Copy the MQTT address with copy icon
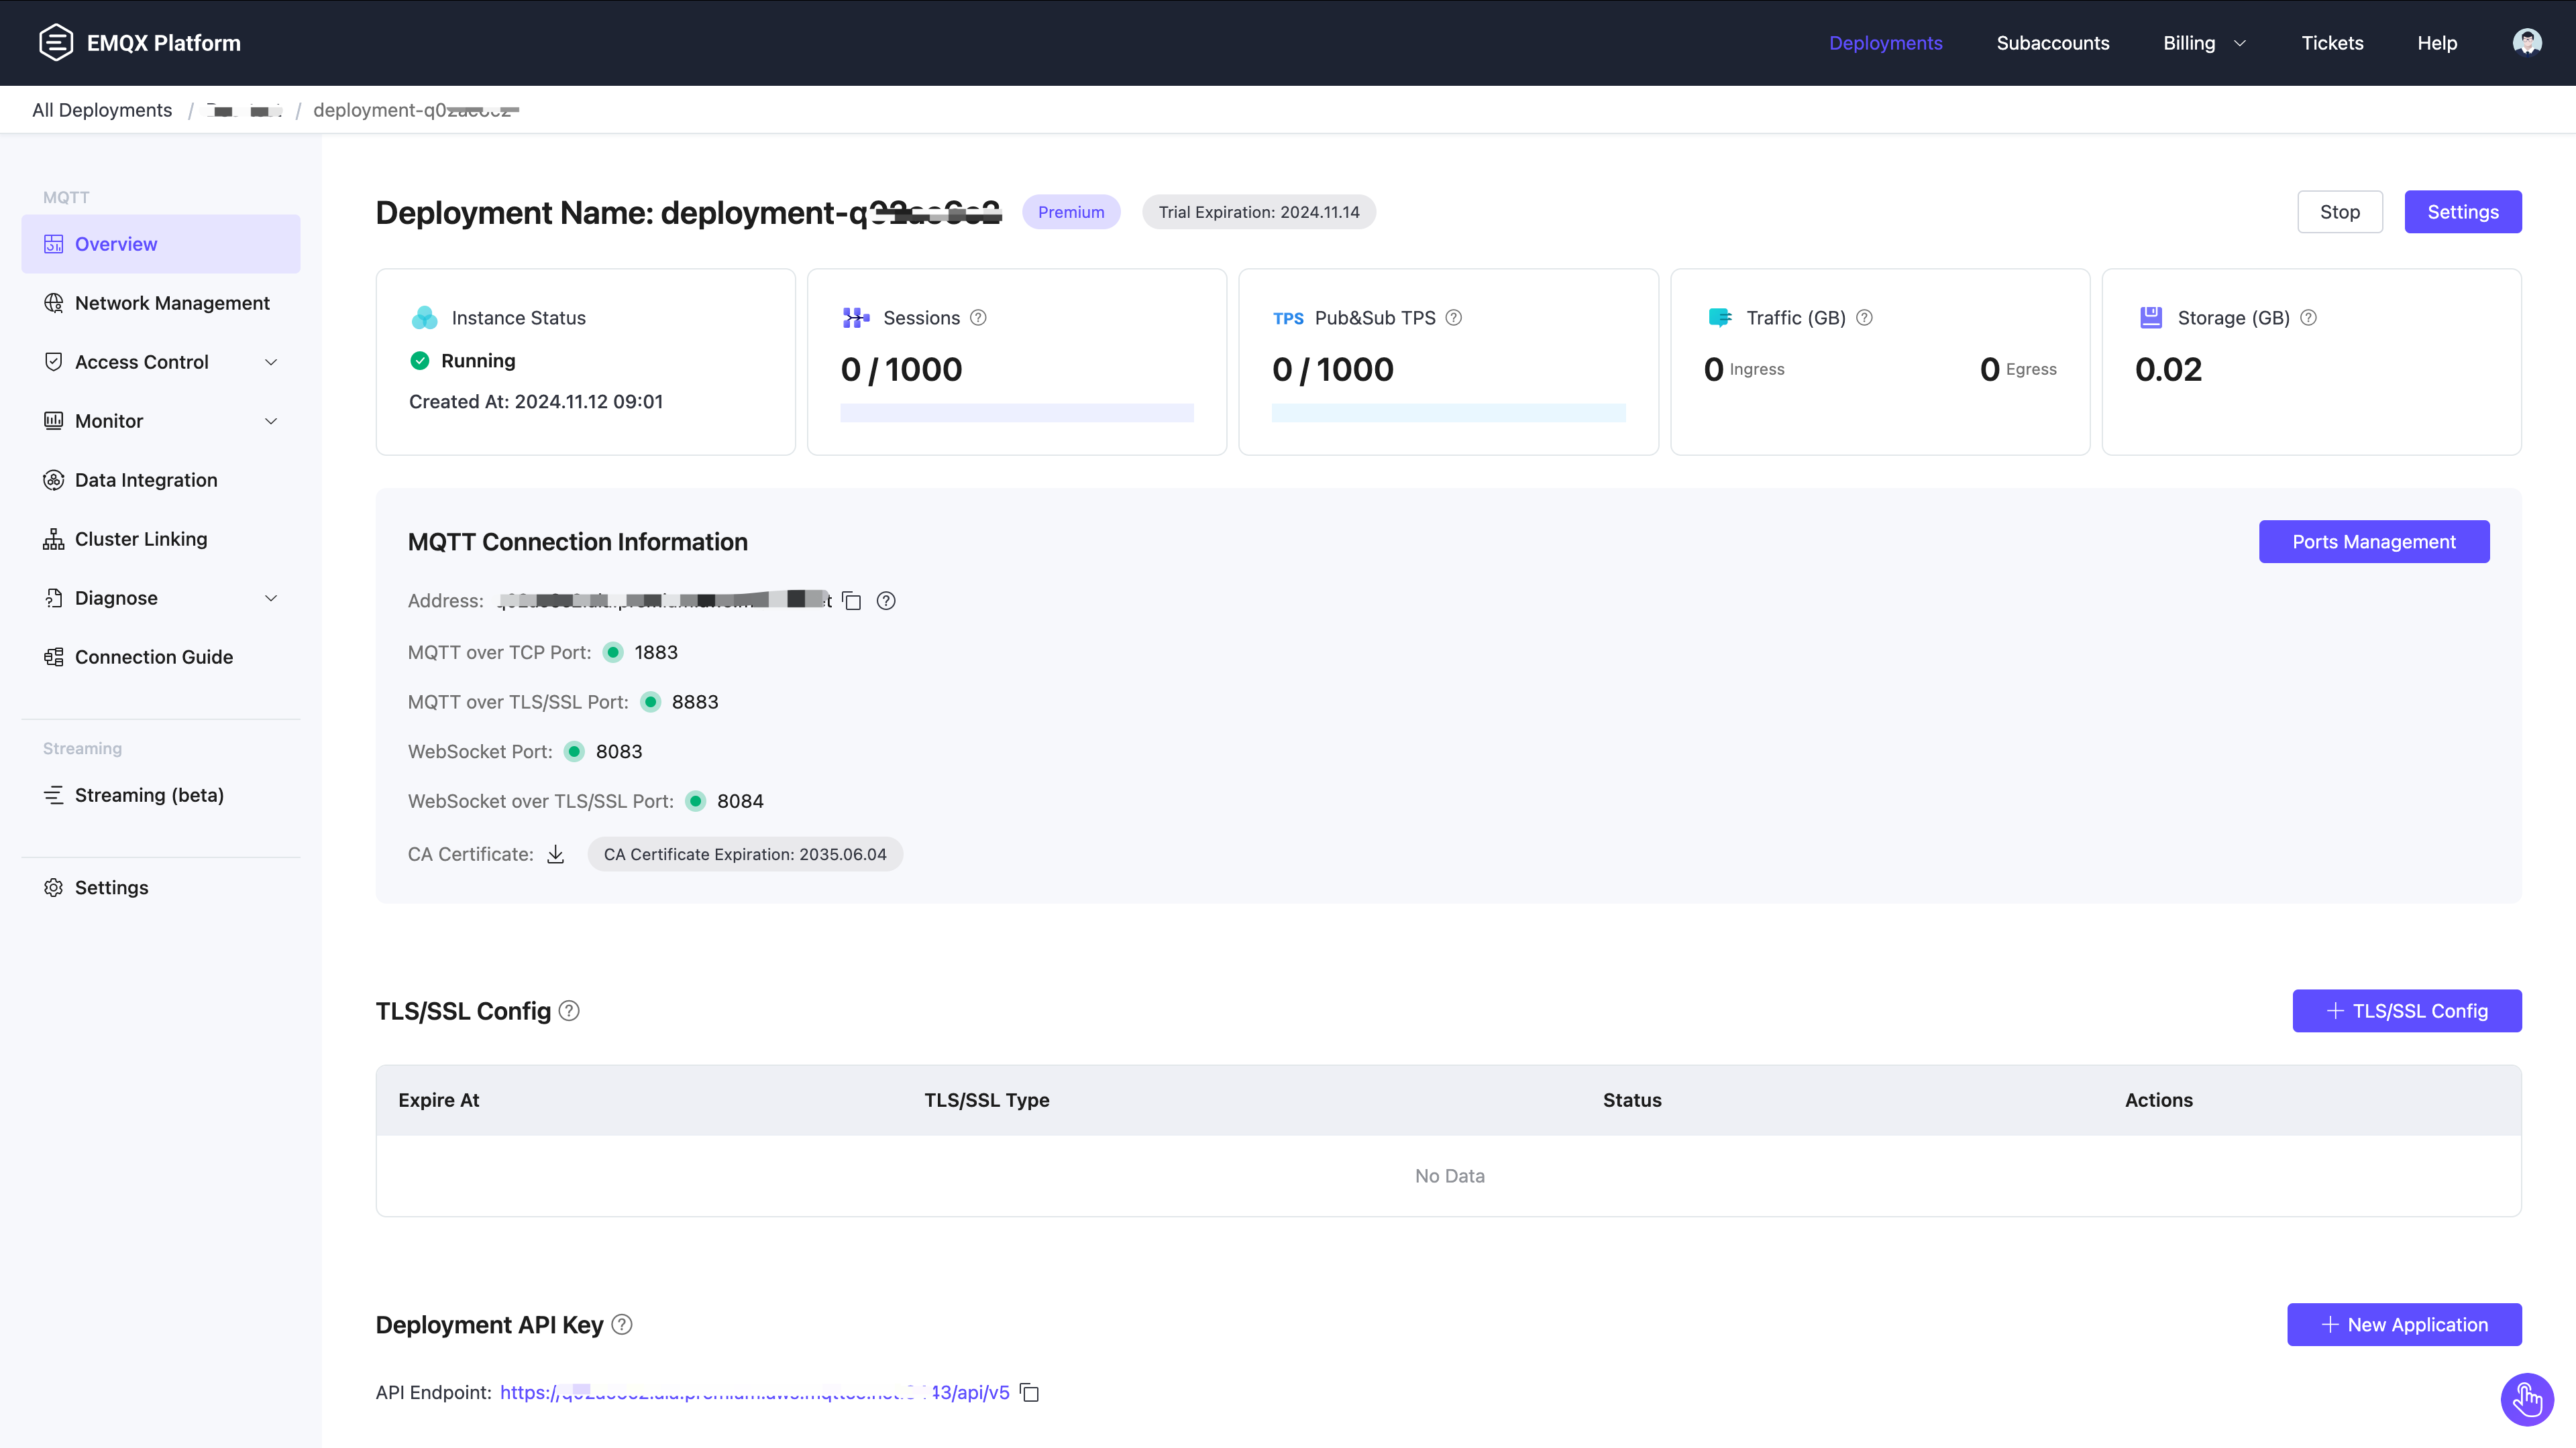The image size is (2576, 1448). tap(852, 601)
